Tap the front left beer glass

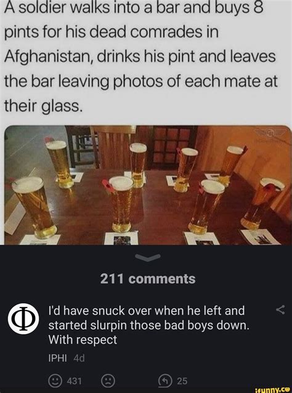point(34,207)
